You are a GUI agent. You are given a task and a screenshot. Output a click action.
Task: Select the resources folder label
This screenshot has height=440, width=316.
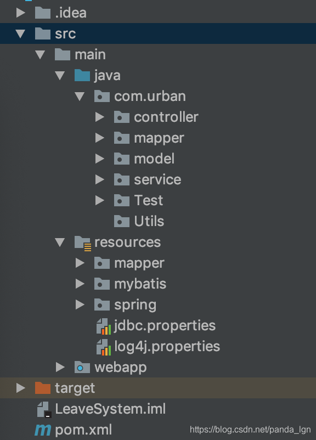click(x=128, y=242)
